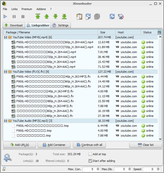
Task: Click the Max. Con. spinner arrows
Action: 98,169
